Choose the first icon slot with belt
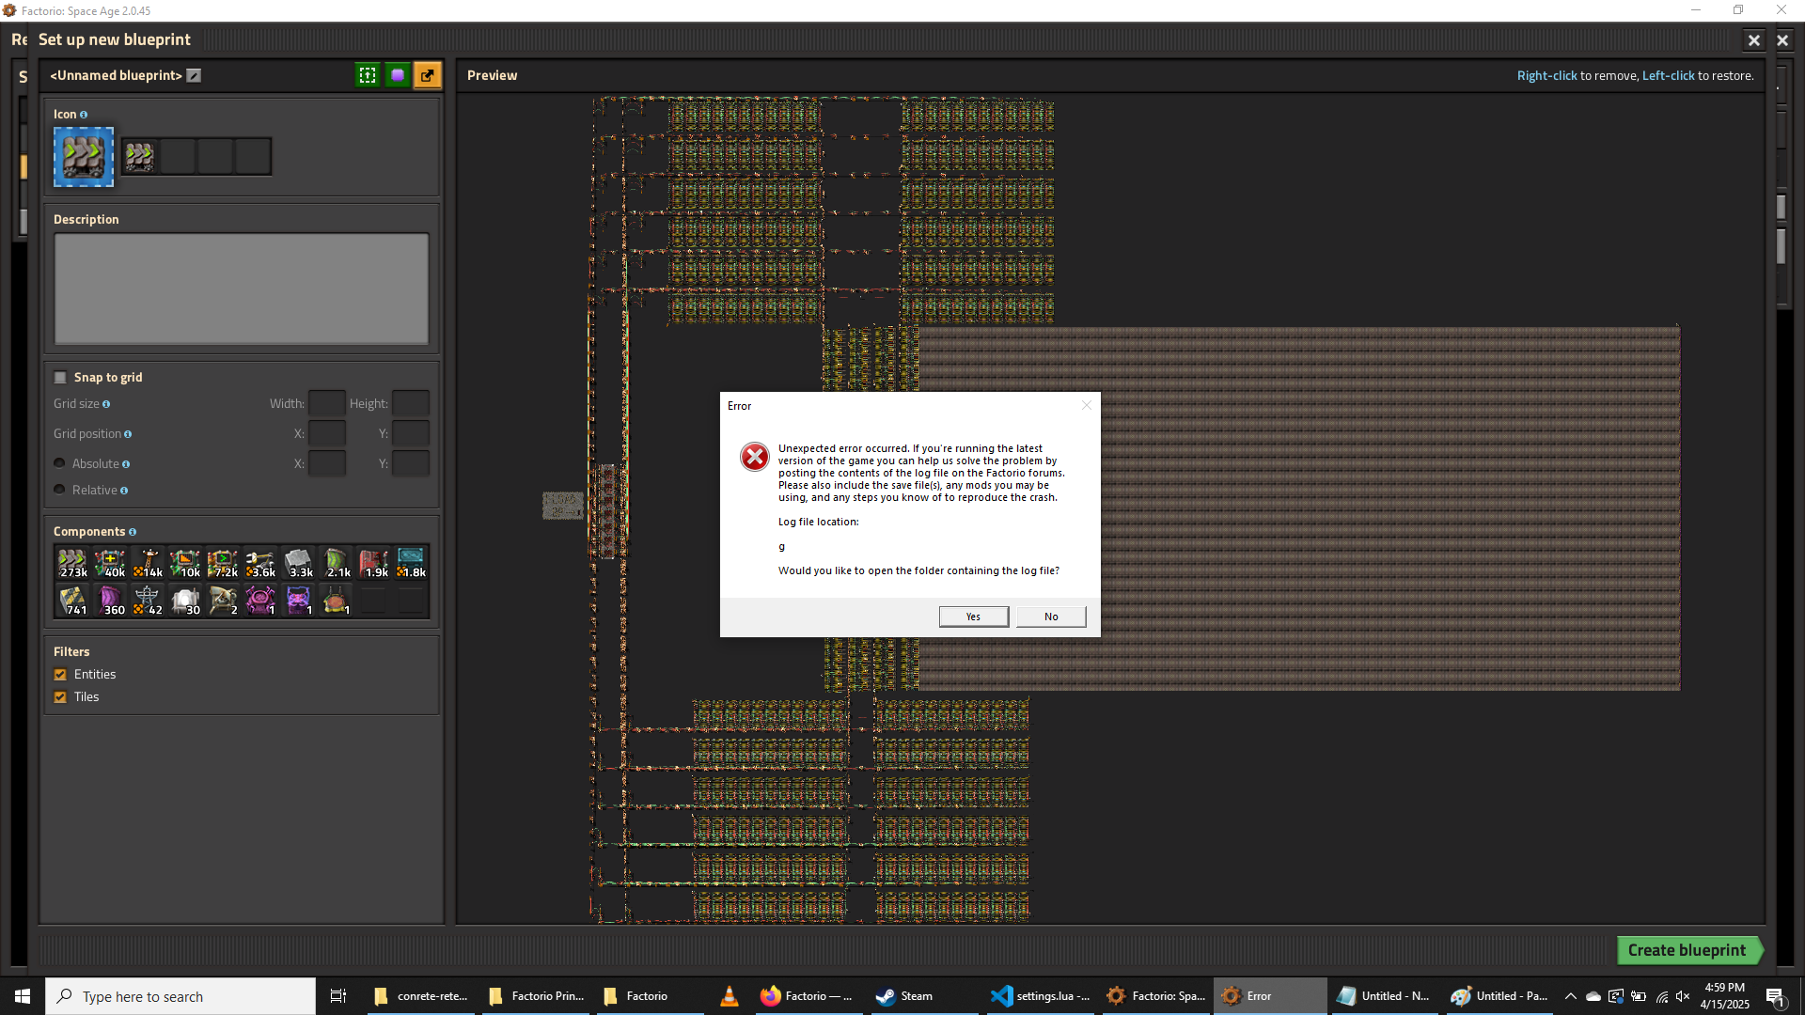Screen dimensions: 1805x1015 point(140,156)
